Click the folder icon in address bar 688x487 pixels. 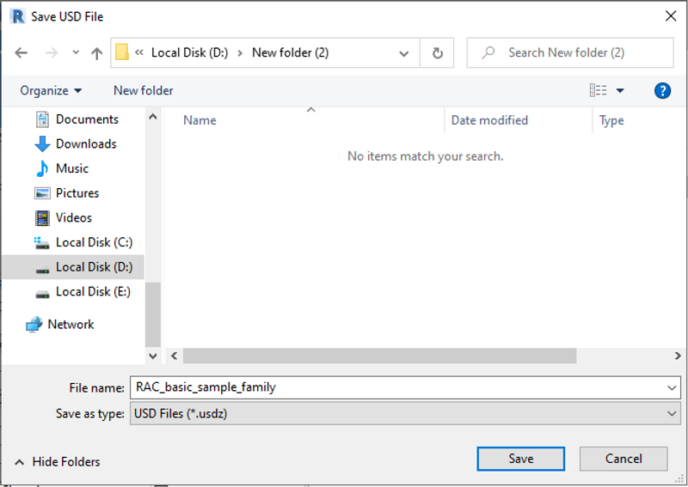(x=122, y=52)
